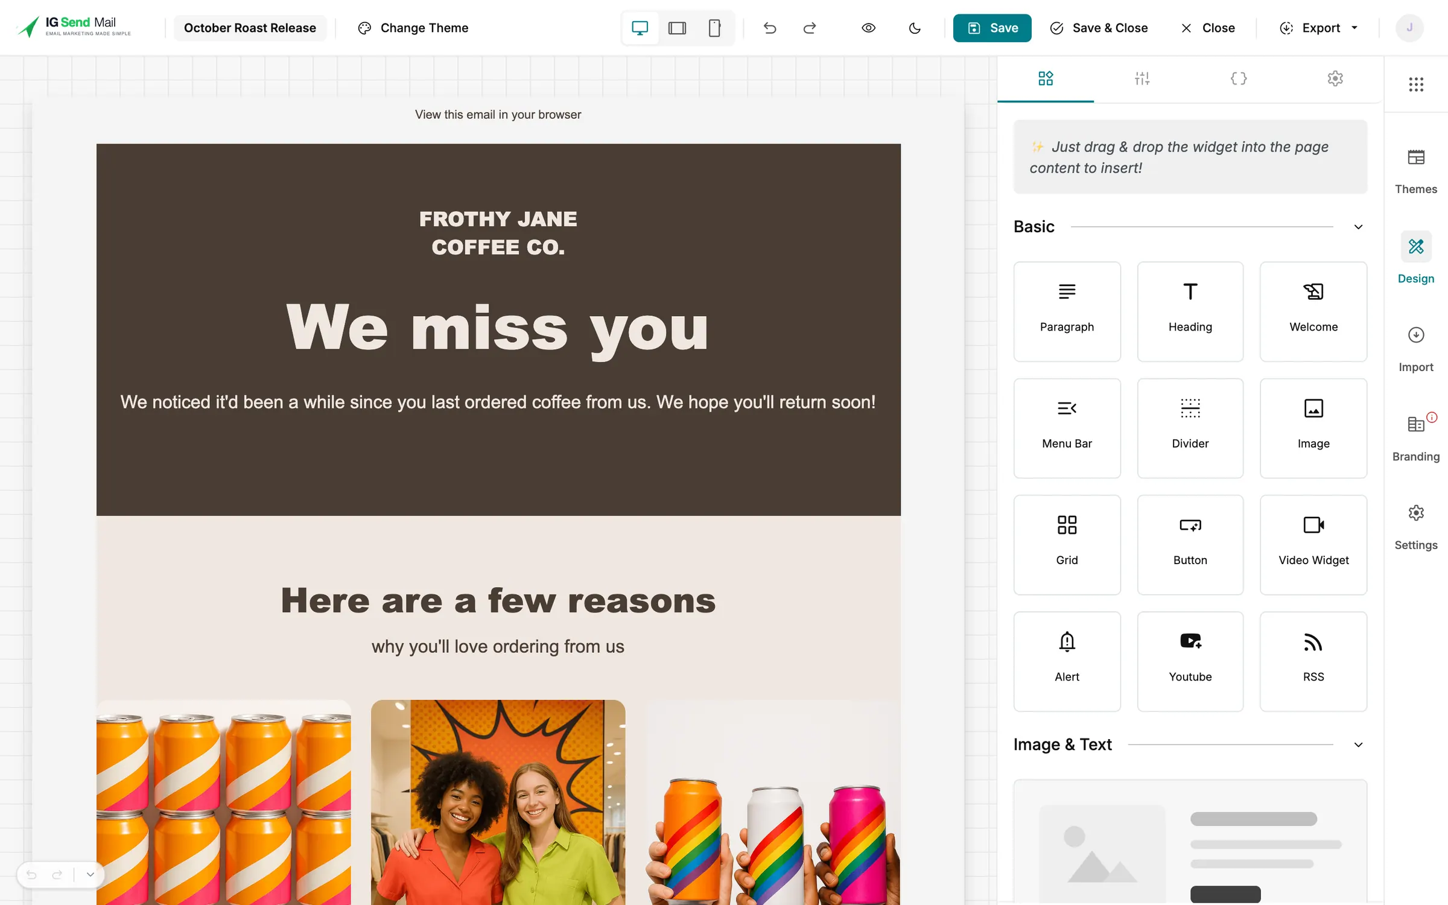Open Branding in right sidebar
This screenshot has height=905, width=1448.
pos(1415,438)
